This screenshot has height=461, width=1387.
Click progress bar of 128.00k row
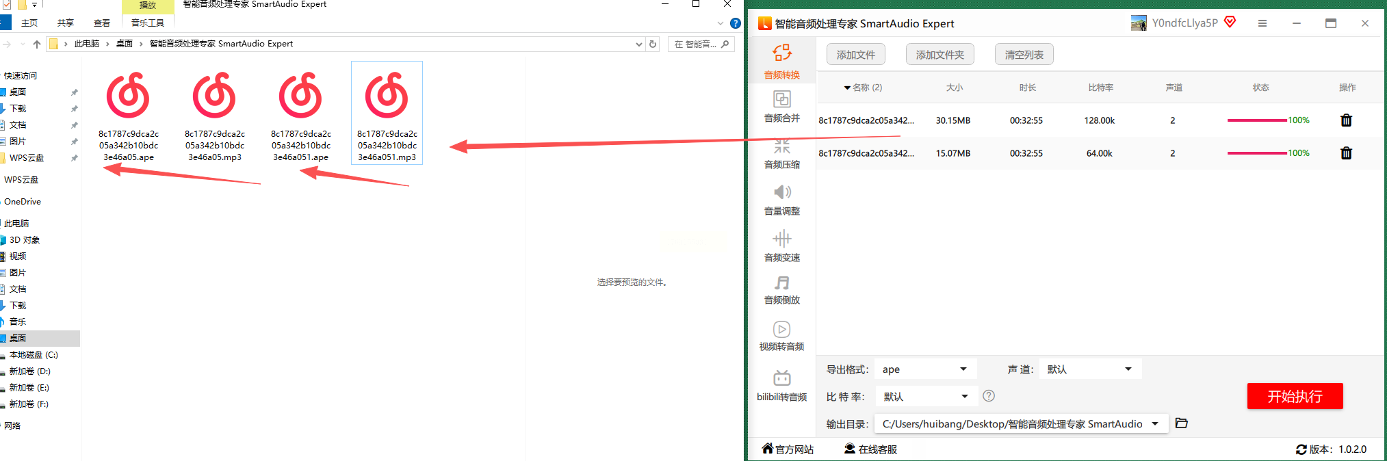(1257, 120)
